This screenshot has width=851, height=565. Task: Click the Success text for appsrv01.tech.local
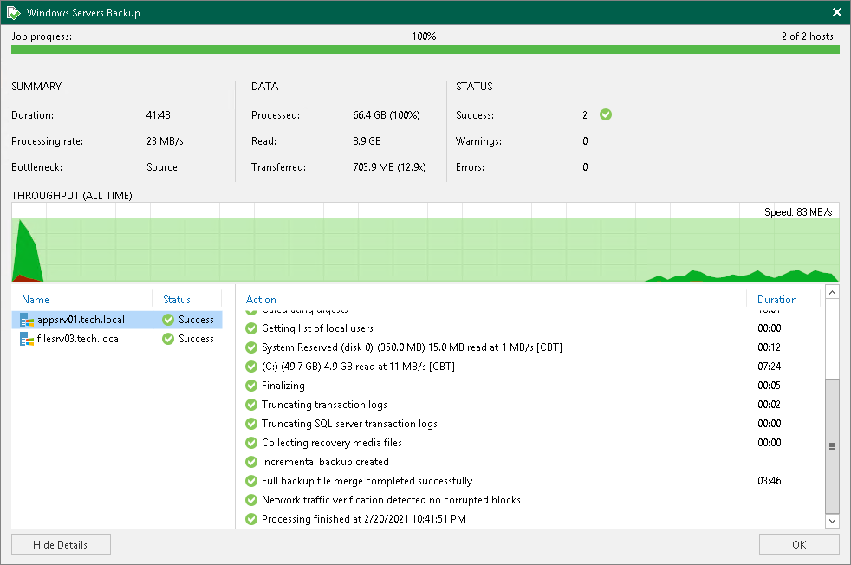point(196,320)
